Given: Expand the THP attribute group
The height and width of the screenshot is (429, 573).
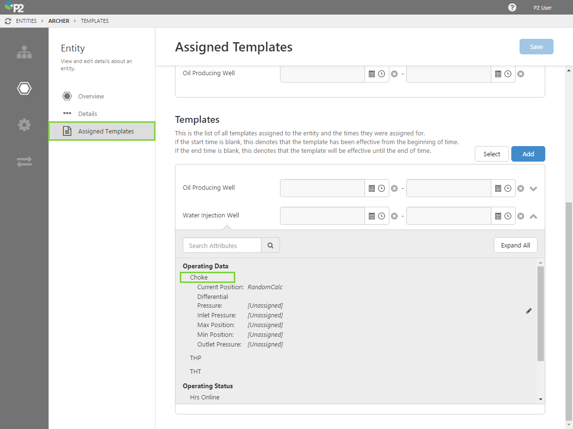Looking at the screenshot, I should (x=195, y=358).
